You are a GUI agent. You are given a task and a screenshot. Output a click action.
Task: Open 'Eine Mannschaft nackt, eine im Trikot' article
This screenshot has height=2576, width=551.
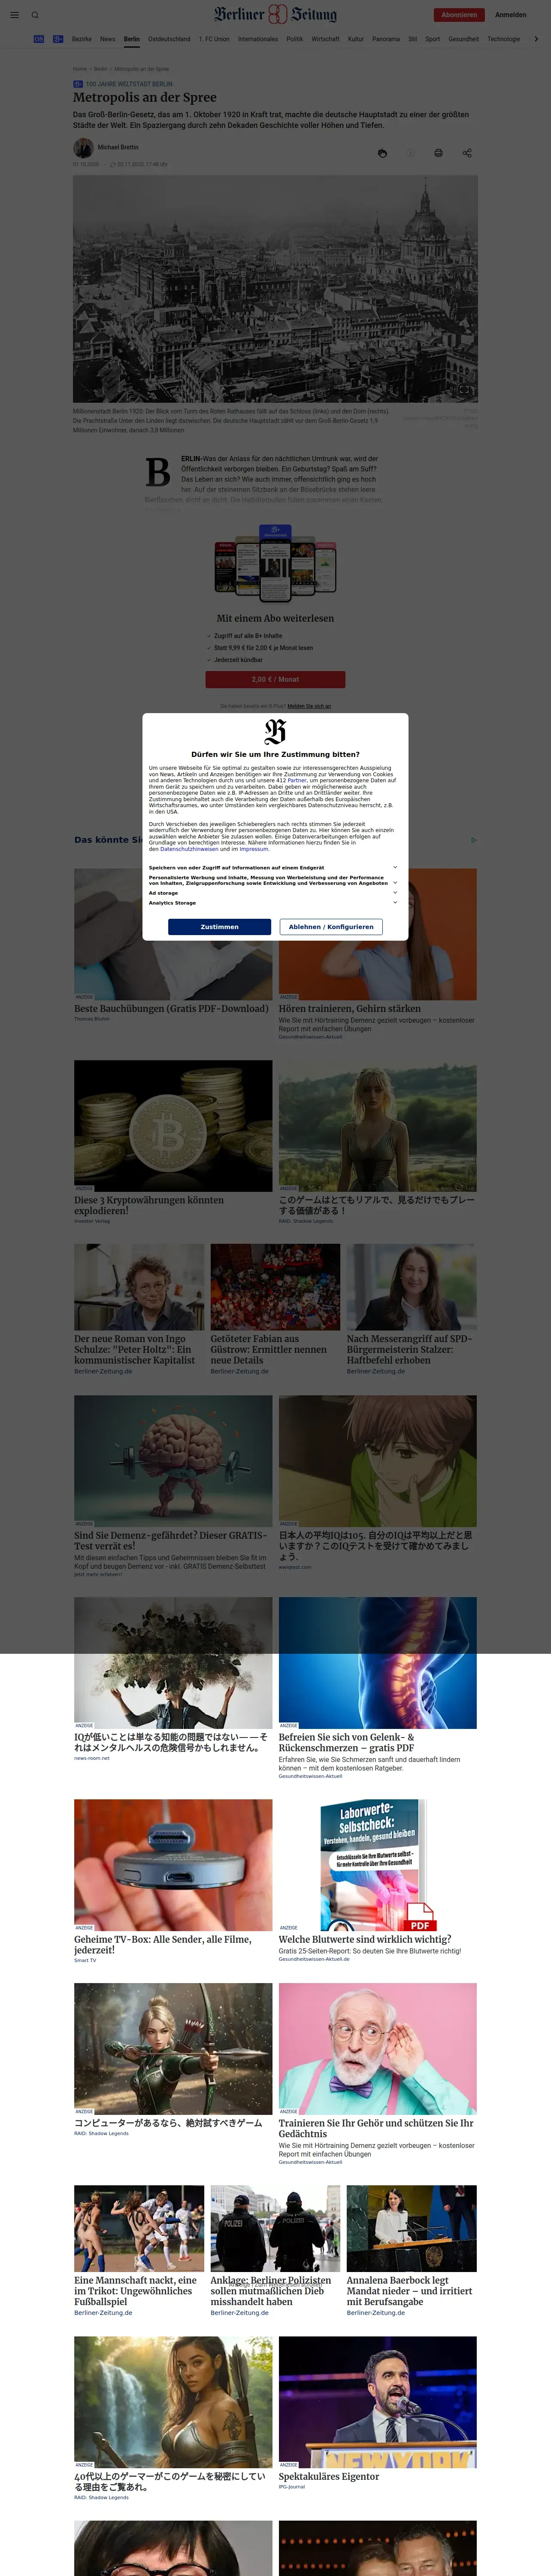(135, 2291)
